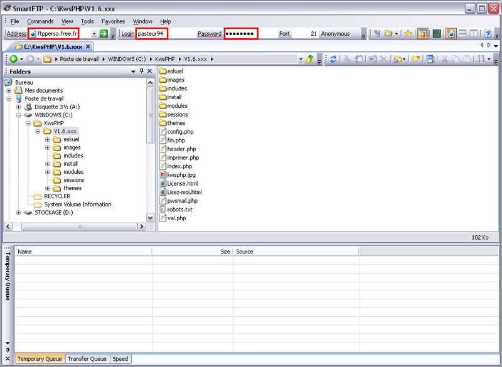Image resolution: width=502 pixels, height=367 pixels.
Task: Open the path bar dropdown arrow
Action: point(301,59)
